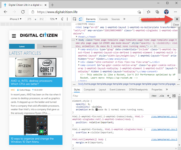Switch to the Elements tab

(91, 19)
